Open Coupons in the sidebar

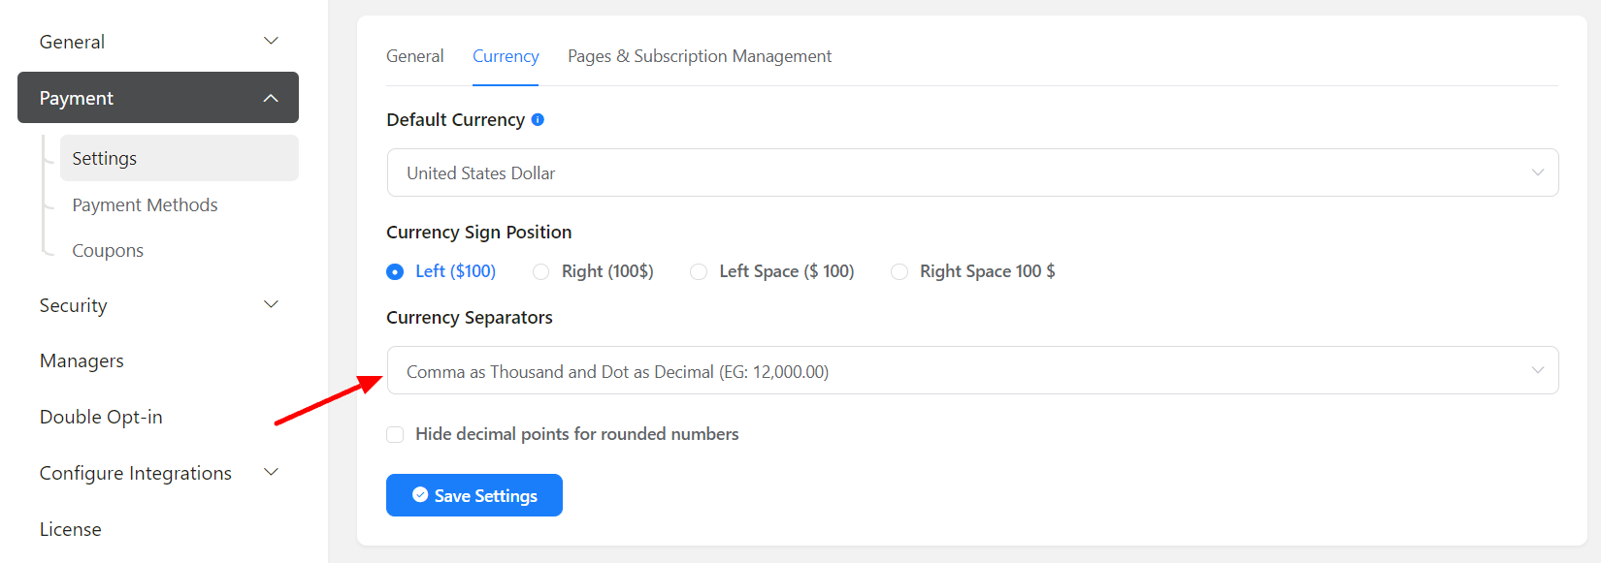point(108,250)
